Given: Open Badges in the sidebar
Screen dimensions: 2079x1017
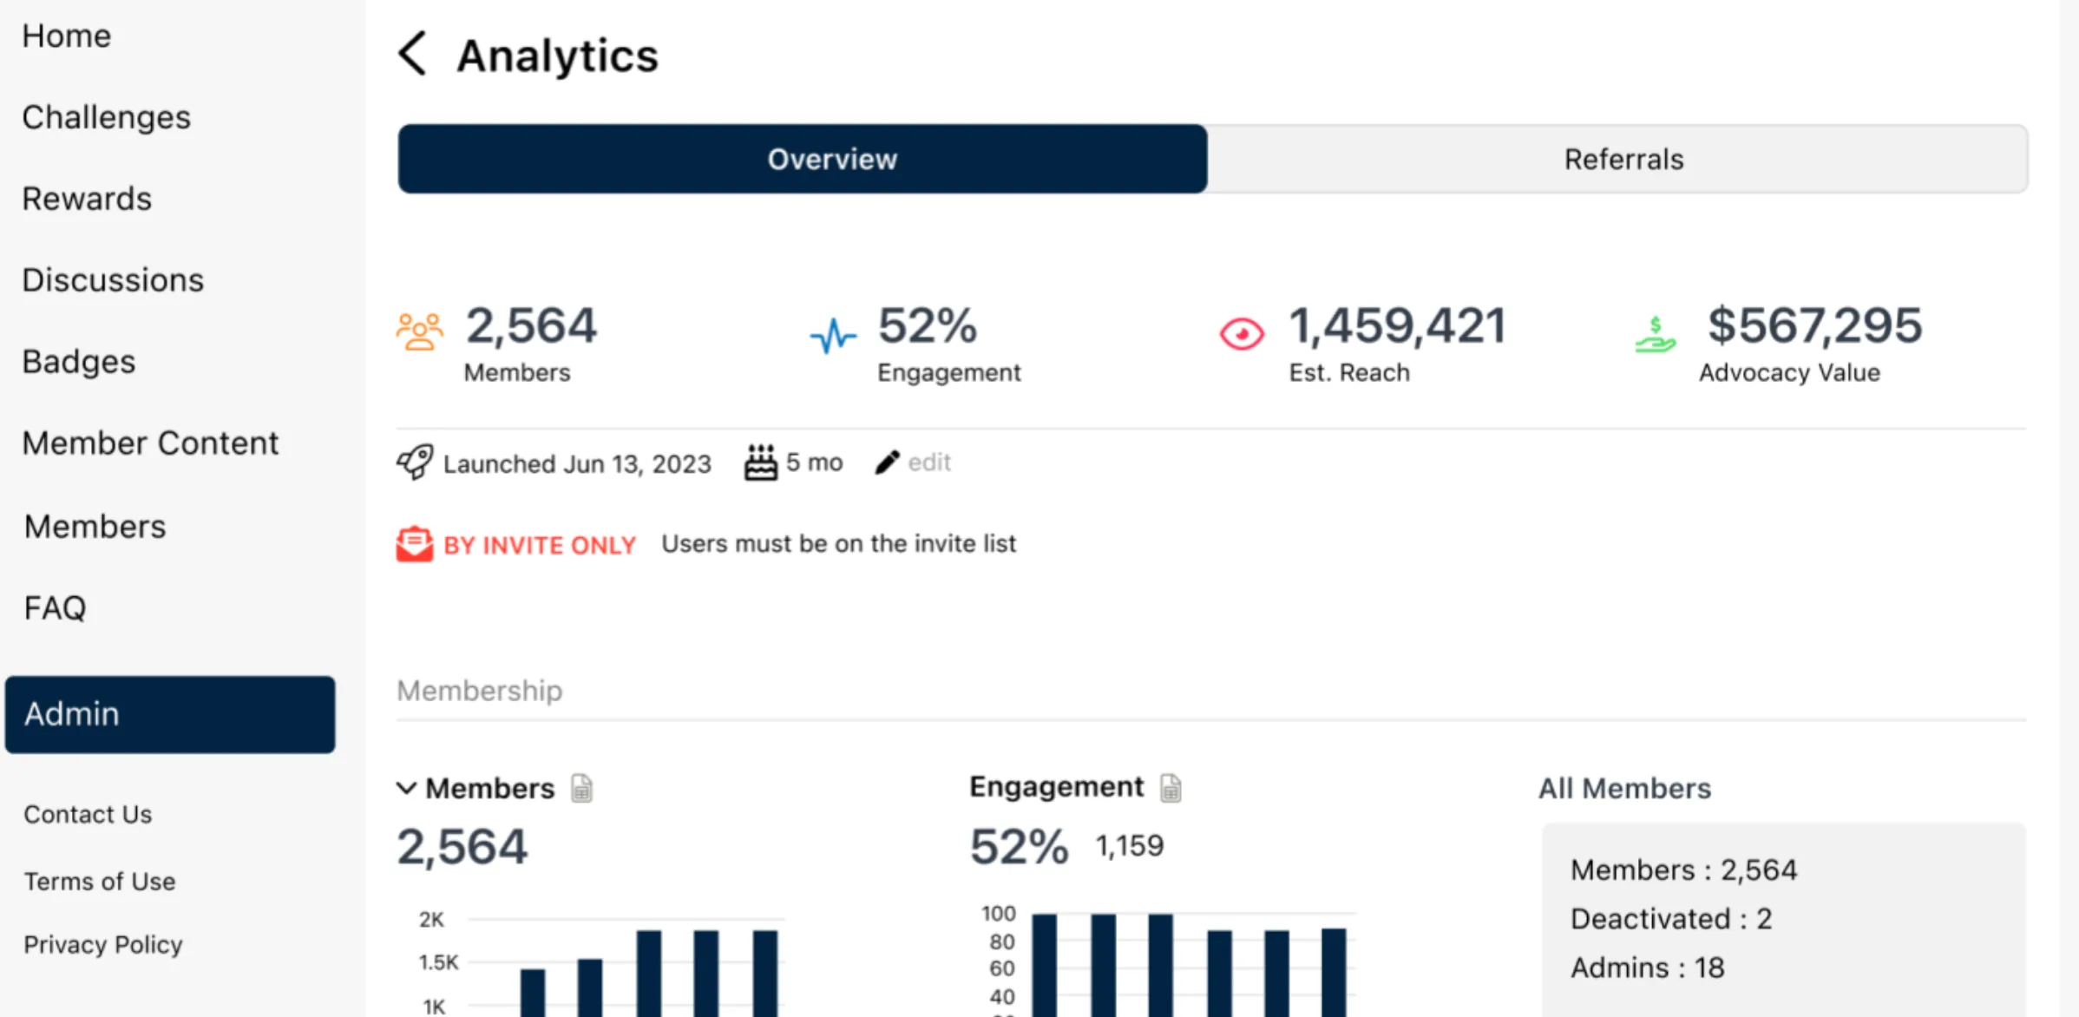Looking at the screenshot, I should pyautogui.click(x=79, y=362).
